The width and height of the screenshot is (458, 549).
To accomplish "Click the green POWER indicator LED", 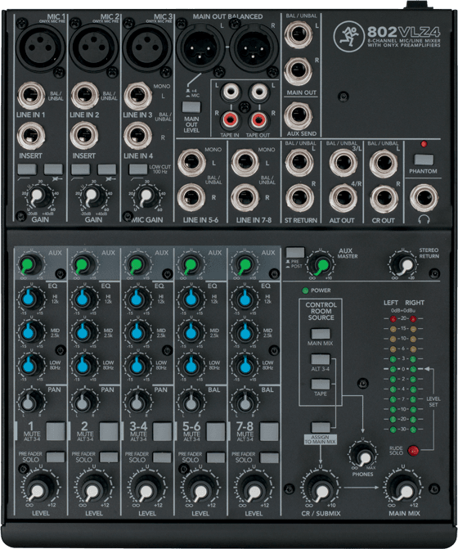I will [x=305, y=290].
